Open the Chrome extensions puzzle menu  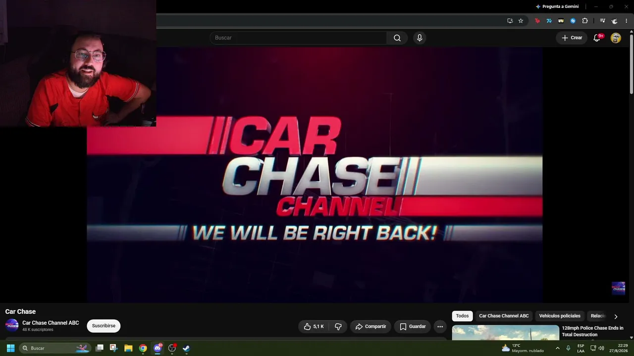[585, 21]
